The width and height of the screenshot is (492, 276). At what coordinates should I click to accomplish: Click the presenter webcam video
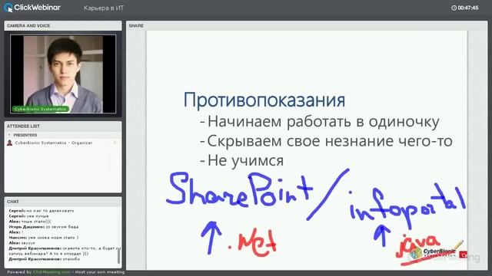coord(63,74)
